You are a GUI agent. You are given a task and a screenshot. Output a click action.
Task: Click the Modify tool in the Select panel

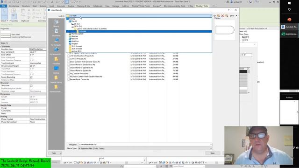(4, 14)
